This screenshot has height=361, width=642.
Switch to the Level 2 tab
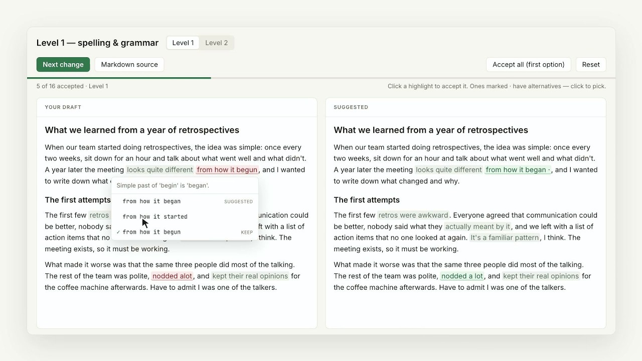coord(216,43)
